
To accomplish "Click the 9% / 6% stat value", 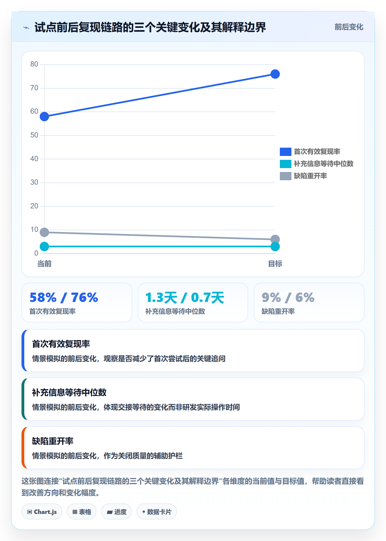I will pyautogui.click(x=288, y=298).
